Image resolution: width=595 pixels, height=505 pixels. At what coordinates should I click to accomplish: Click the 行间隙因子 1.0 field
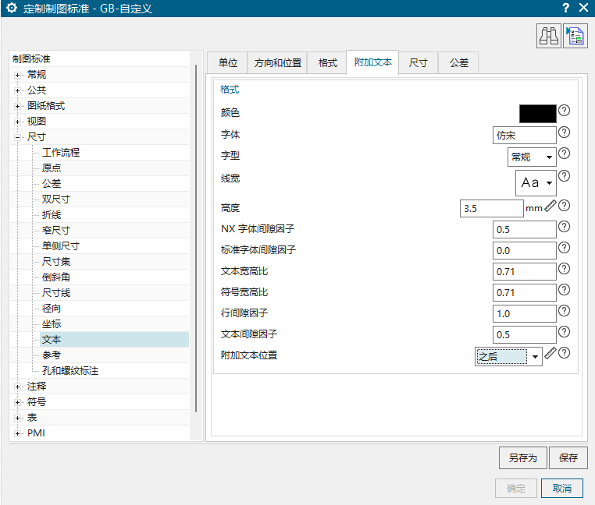coord(524,314)
